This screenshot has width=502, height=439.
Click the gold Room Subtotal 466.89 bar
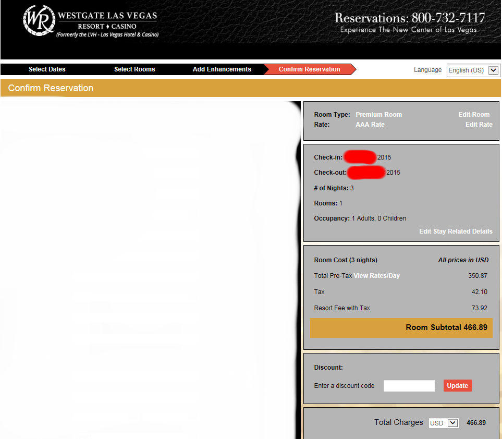[x=401, y=328]
